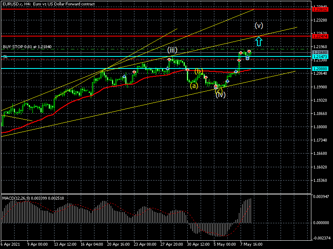Screen dimensions: 333x249
Task: Click the BUY STOP 0.01 at 1.21840 order label
Action: [27, 46]
